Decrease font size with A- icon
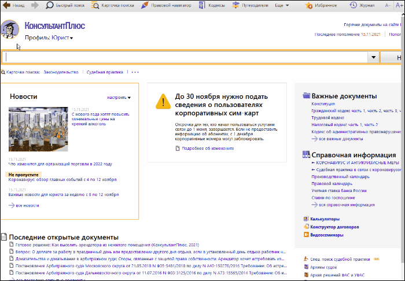405x281 pixels. click(x=388, y=5)
